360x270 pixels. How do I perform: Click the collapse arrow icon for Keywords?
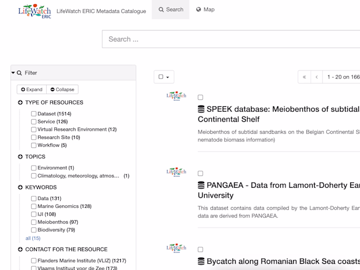[x=20, y=188]
